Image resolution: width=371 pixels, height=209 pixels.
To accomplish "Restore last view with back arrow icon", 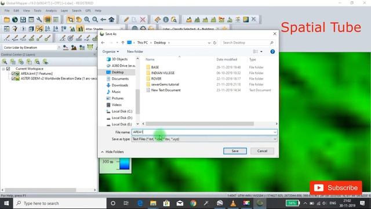I will (103, 20).
